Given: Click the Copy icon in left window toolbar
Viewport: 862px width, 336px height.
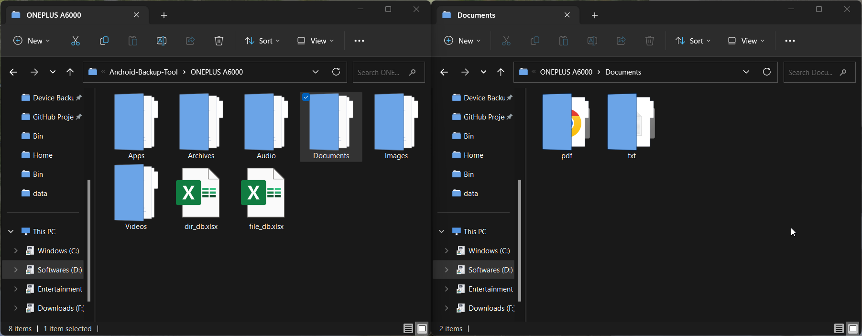Looking at the screenshot, I should (104, 41).
